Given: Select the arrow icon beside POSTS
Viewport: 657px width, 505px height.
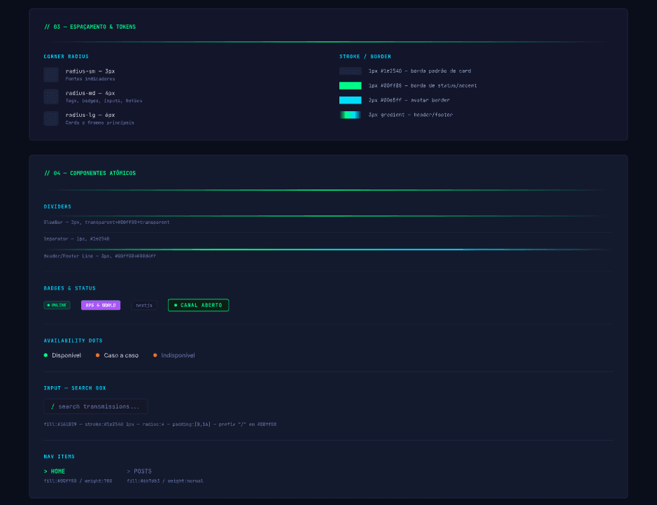Looking at the screenshot, I should point(129,471).
